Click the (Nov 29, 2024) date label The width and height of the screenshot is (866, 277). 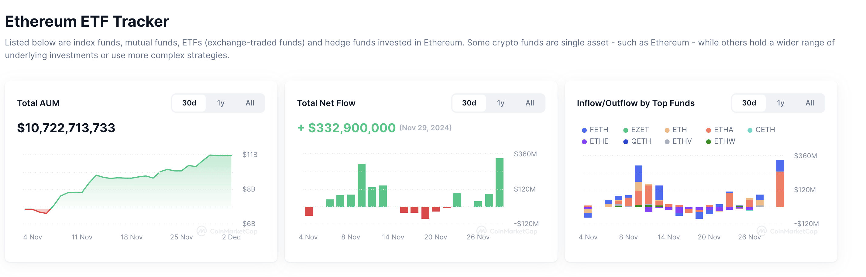(425, 128)
